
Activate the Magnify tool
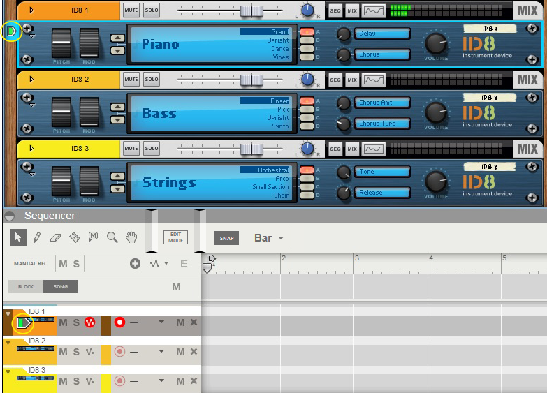click(112, 238)
